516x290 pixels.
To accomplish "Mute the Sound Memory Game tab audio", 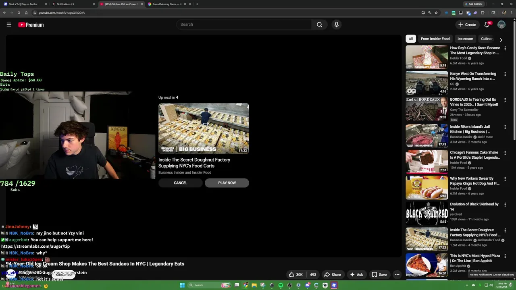I will click(185, 4).
